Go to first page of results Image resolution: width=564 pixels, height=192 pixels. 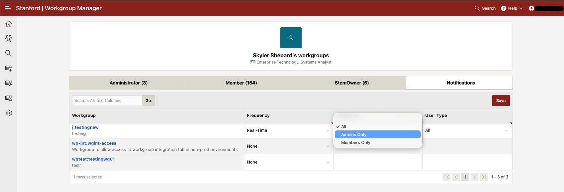click(x=447, y=177)
